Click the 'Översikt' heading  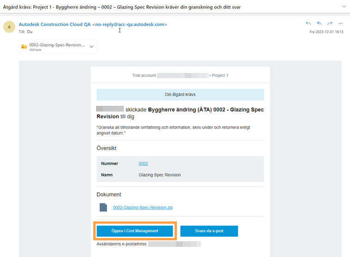pyautogui.click(x=107, y=148)
